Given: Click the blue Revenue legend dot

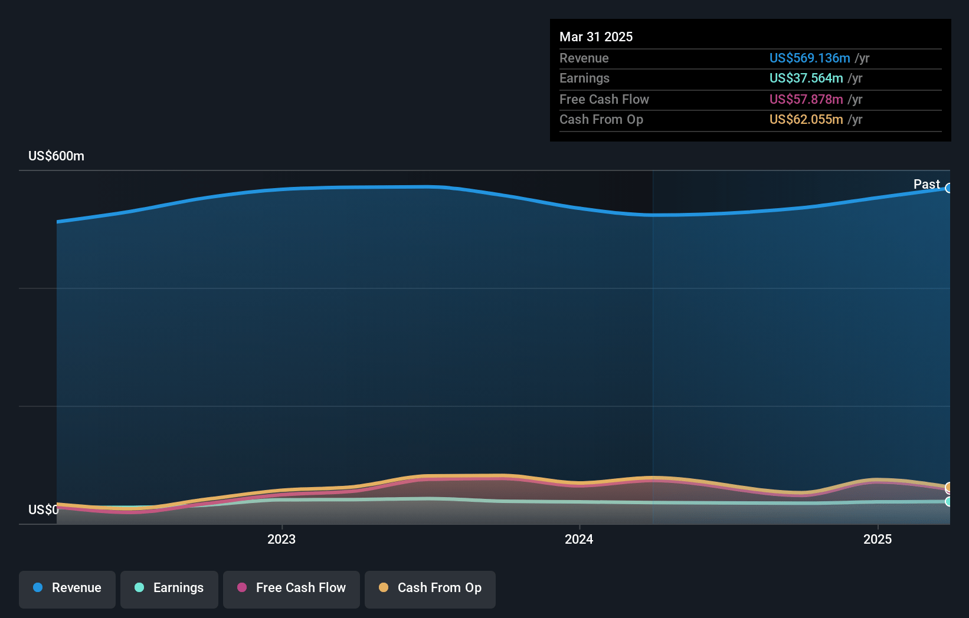Looking at the screenshot, I should (38, 587).
